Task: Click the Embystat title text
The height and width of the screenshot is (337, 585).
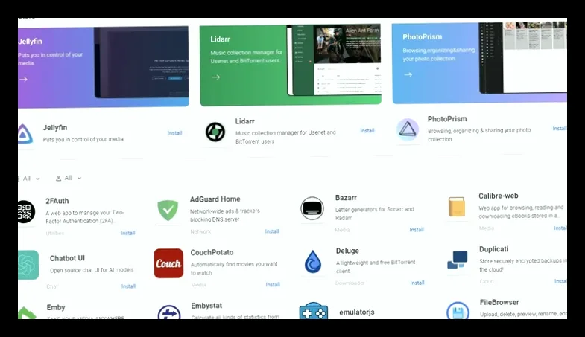Action: pos(206,306)
